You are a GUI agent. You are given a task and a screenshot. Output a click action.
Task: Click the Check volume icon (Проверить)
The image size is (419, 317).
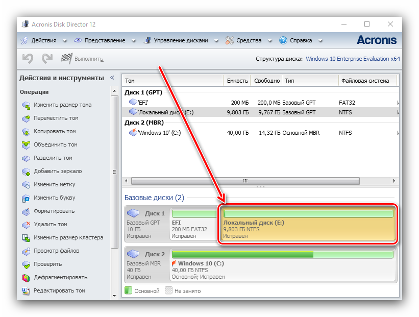(26, 264)
